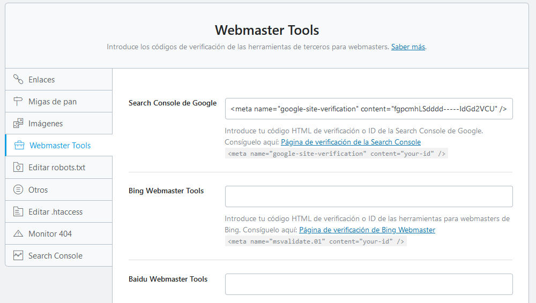Focus the Search Console de Google input field

pos(369,109)
